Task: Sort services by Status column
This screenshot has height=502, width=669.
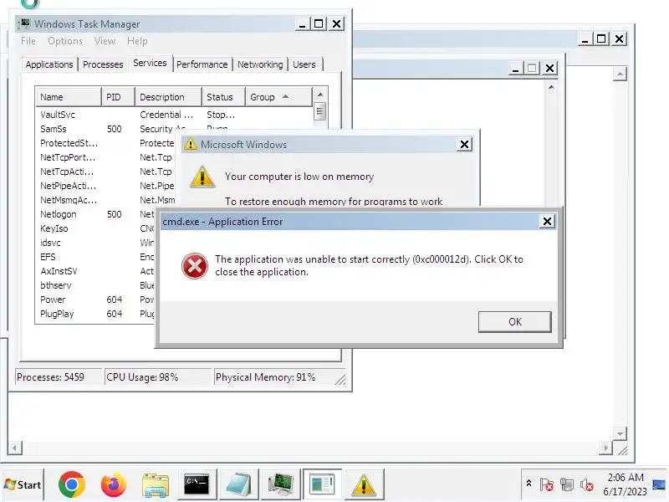Action: (224, 97)
